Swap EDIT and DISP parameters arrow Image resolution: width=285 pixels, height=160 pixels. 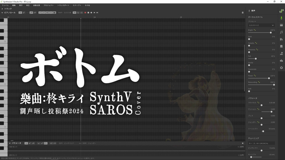[80, 143]
